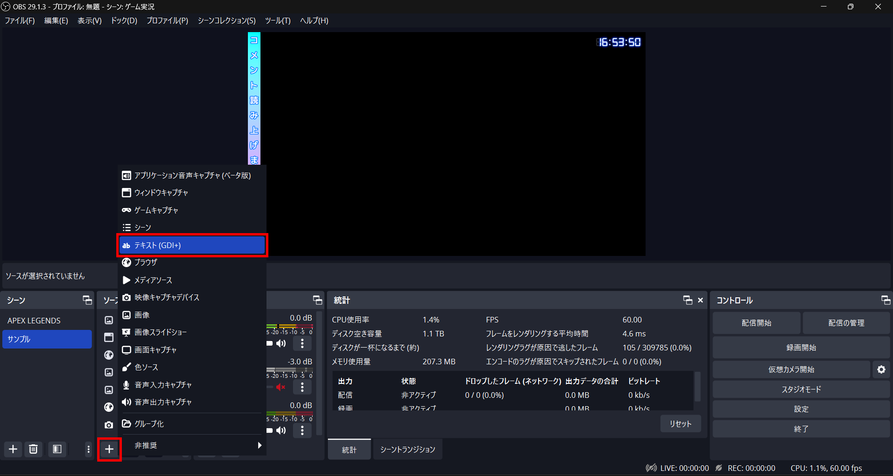
Task: Select 音声入力キャプチャ source
Action: point(192,385)
